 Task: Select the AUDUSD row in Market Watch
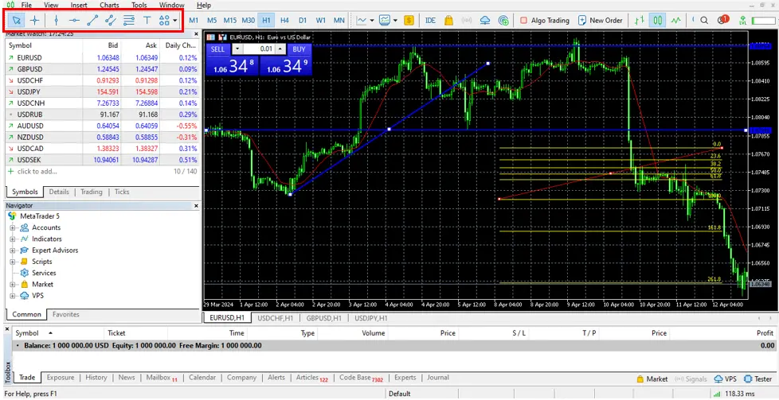point(102,126)
